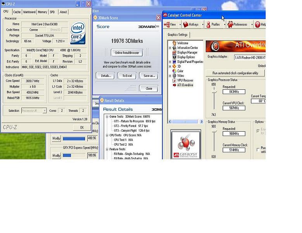
Task: Click Modify beside the 408.96 value
Action: tap(56, 138)
